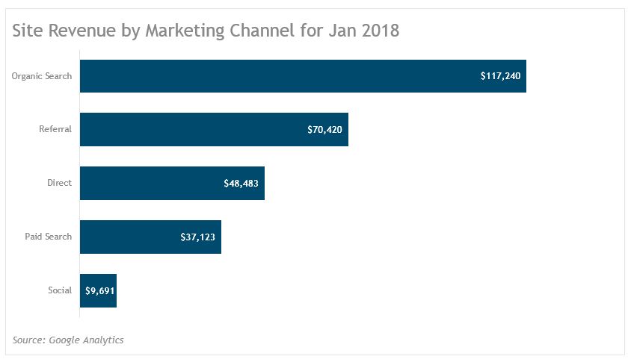Click empty plot area right of Paid Search bar
This screenshot has width=631, height=362.
(411, 237)
